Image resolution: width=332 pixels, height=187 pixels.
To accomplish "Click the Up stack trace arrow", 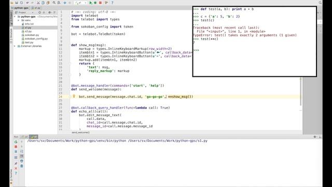I will (22, 142).
